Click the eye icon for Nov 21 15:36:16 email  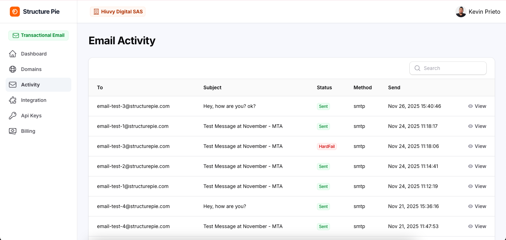[471, 206]
